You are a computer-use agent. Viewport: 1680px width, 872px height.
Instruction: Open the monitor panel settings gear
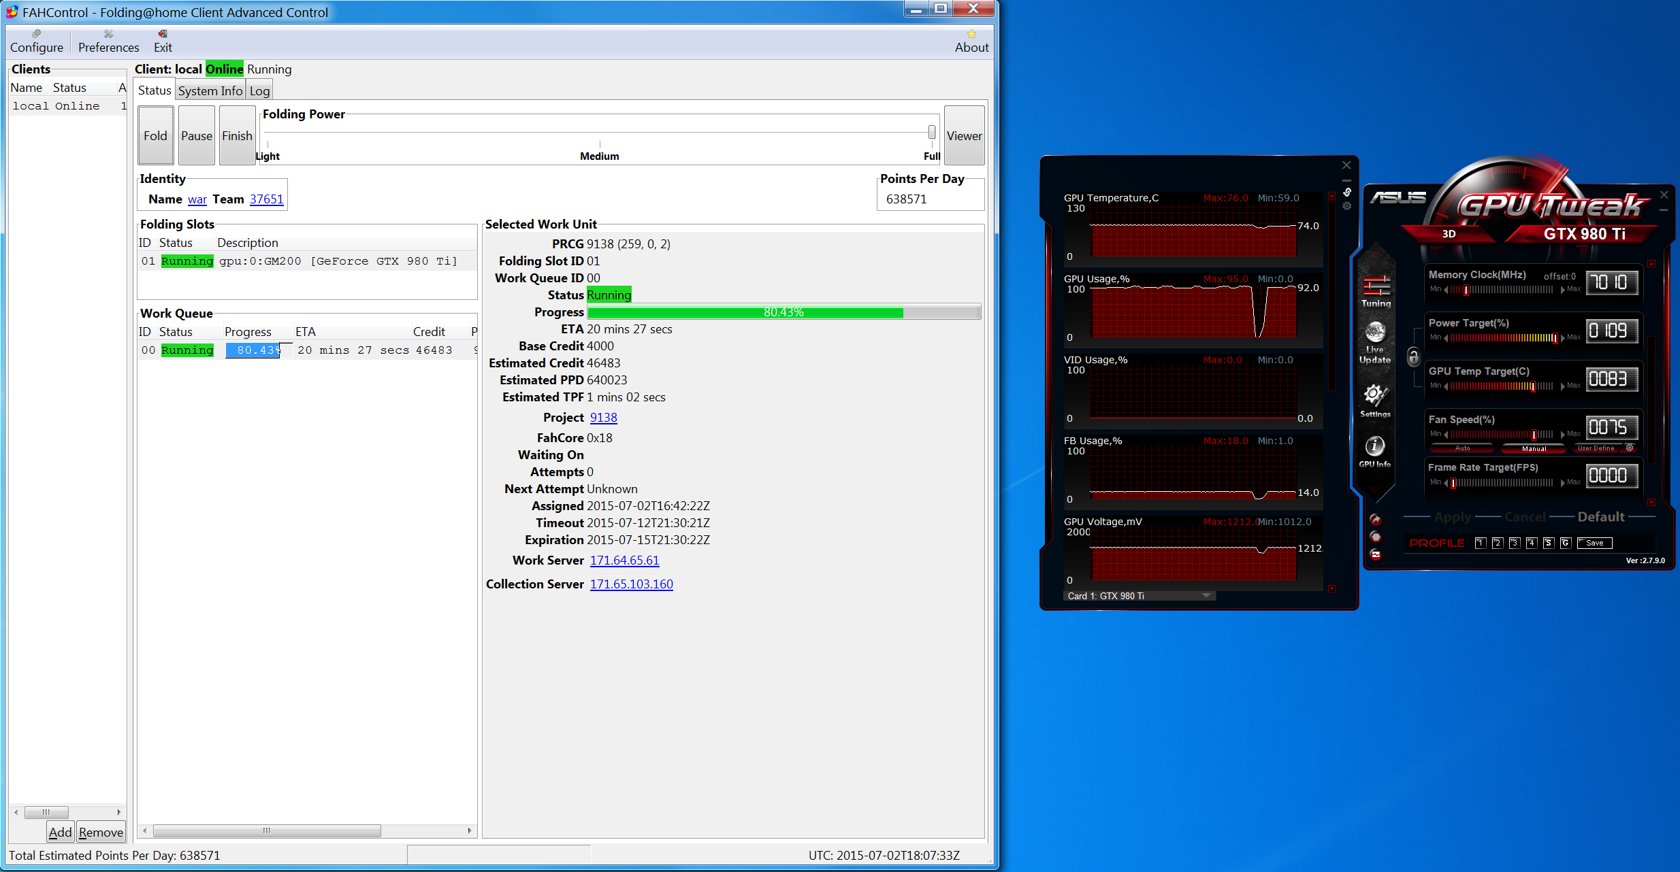point(1346,206)
